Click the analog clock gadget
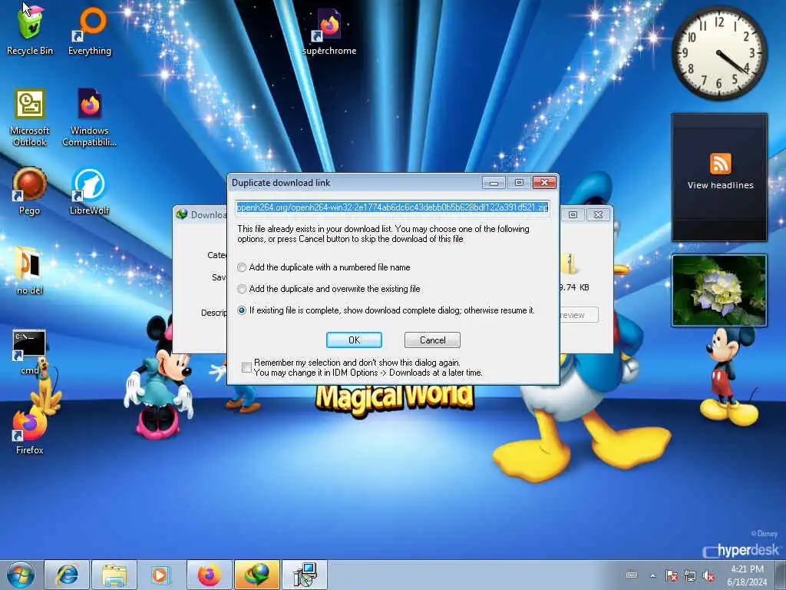This screenshot has height=590, width=786. click(x=719, y=53)
